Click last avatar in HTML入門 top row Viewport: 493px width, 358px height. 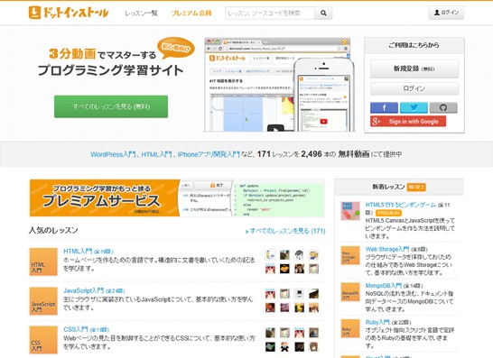click(313, 254)
